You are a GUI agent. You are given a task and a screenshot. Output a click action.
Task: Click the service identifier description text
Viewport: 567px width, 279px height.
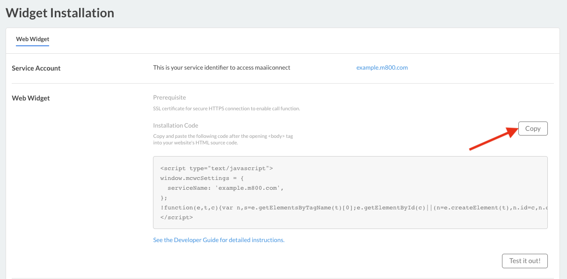(222, 68)
